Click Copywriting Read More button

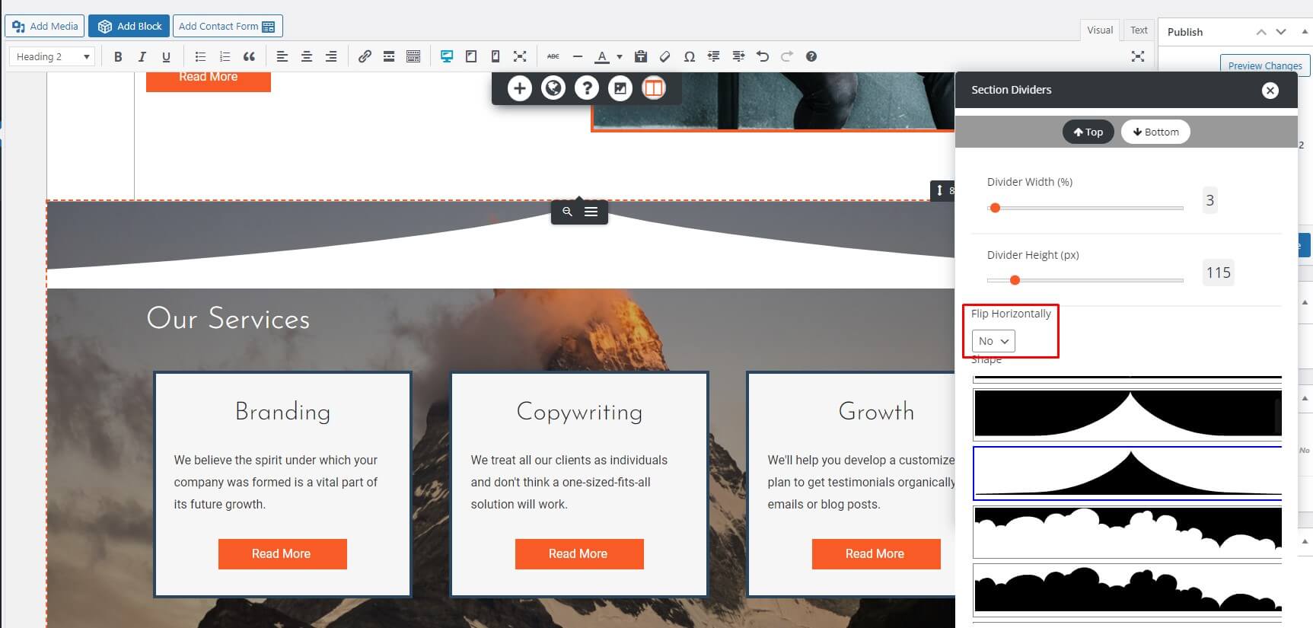[579, 554]
